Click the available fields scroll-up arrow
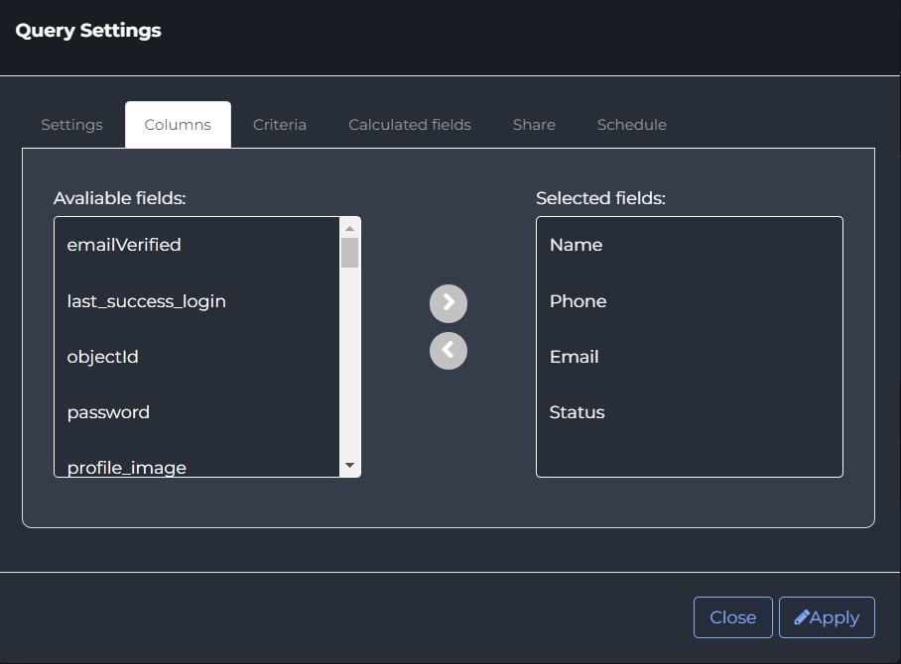The height and width of the screenshot is (664, 901). click(x=349, y=228)
